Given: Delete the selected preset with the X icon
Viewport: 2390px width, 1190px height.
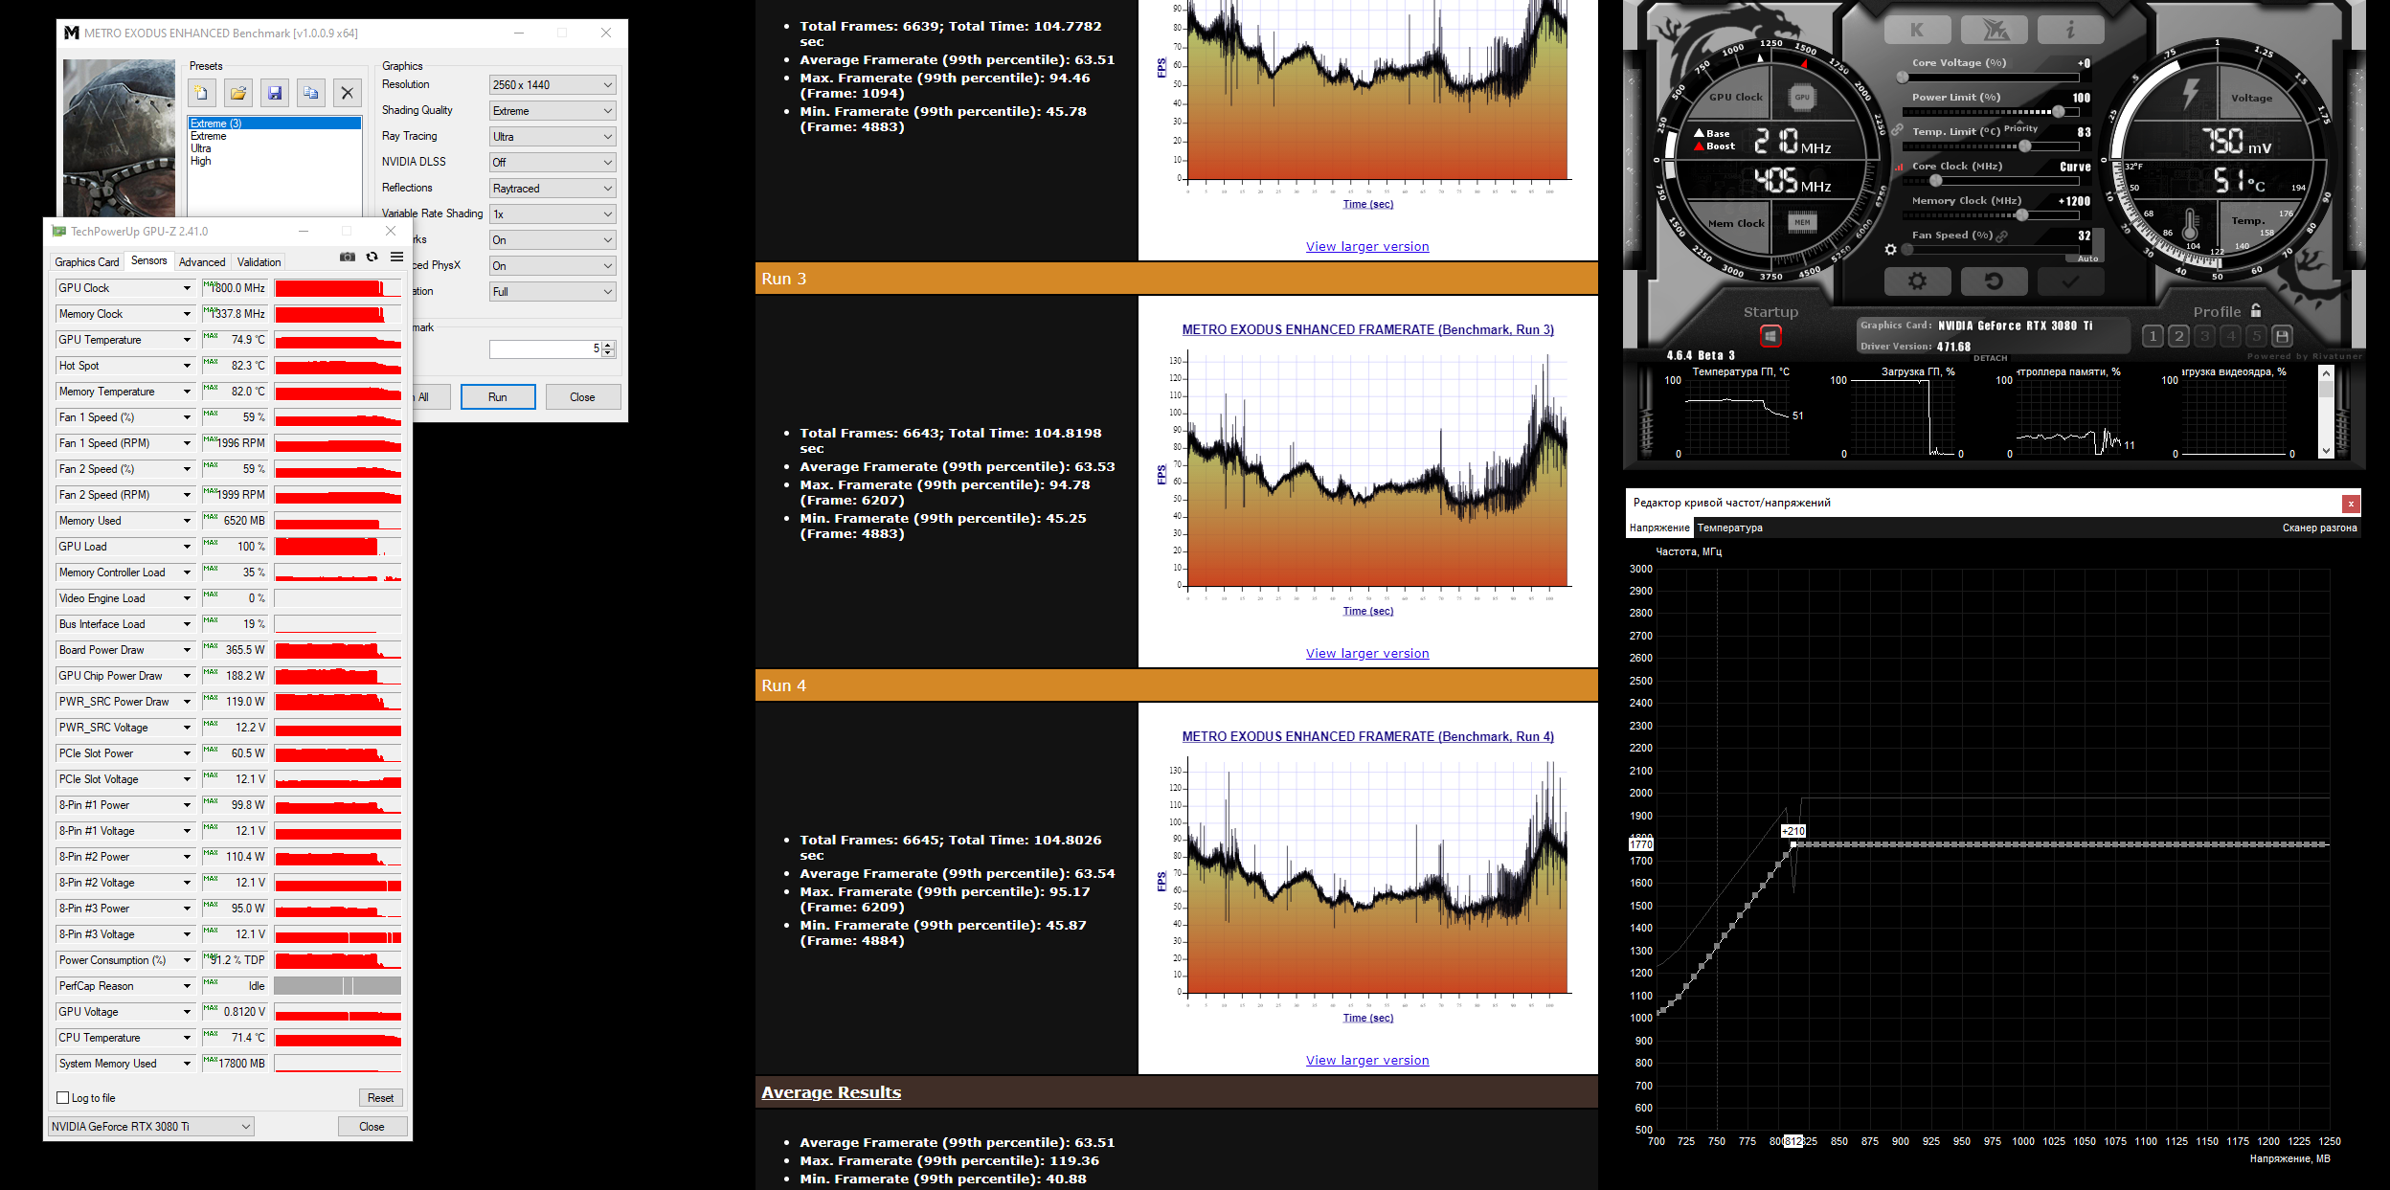Looking at the screenshot, I should coord(347,93).
